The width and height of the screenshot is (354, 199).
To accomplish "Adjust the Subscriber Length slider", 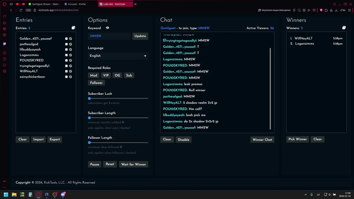I will click(x=118, y=118).
